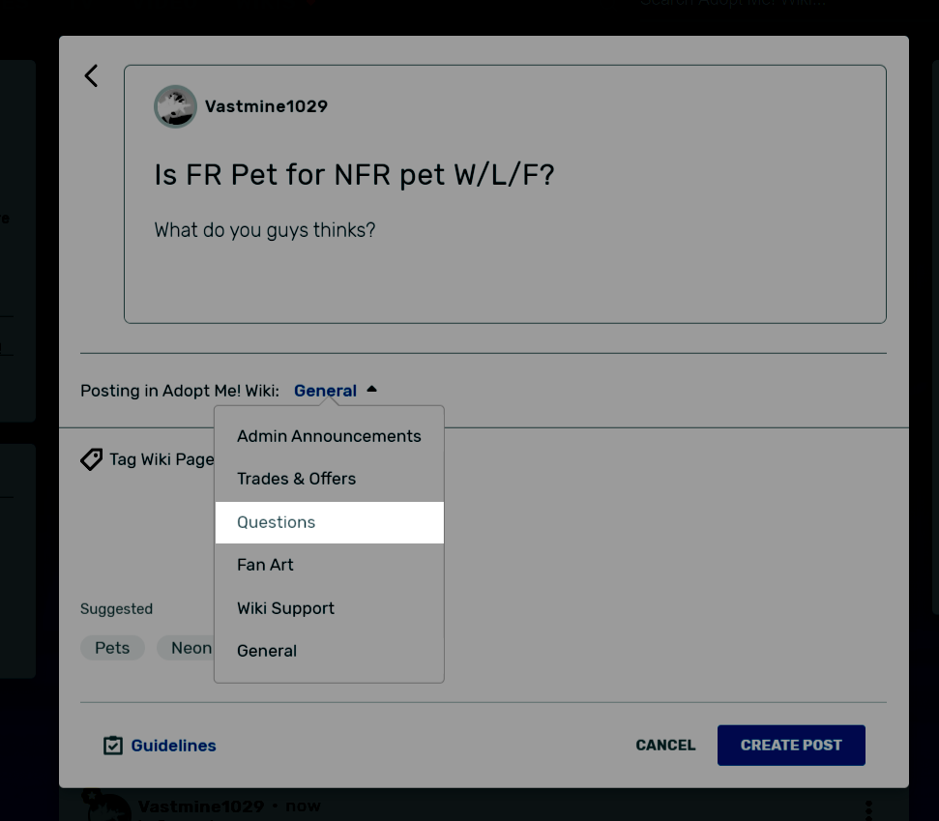Image resolution: width=939 pixels, height=821 pixels.
Task: Open Vastmine1029's avatar in the post preview
Action: click(x=175, y=106)
